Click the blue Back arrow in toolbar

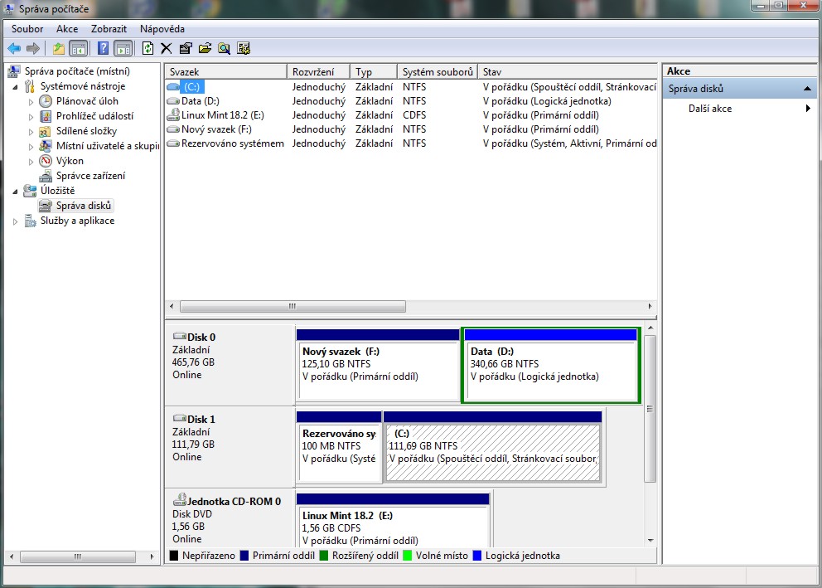14,48
